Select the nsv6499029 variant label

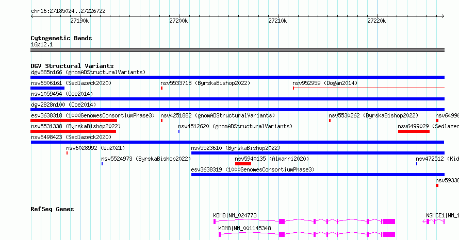[x=428, y=126]
